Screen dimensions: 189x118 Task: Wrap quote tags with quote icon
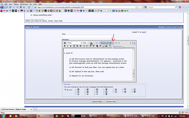110,46
